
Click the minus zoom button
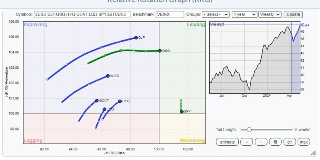click(x=261, y=142)
